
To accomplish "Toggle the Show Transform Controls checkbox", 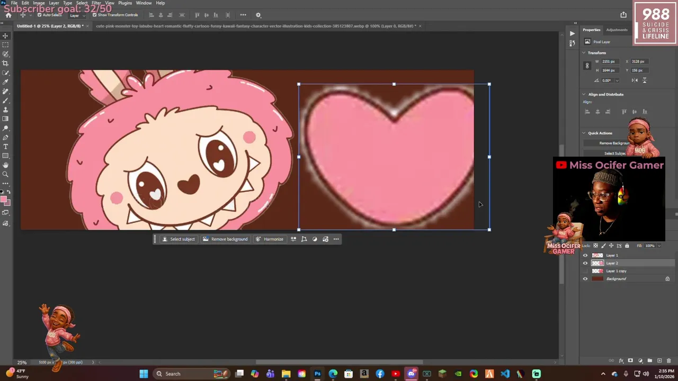I will (94, 15).
